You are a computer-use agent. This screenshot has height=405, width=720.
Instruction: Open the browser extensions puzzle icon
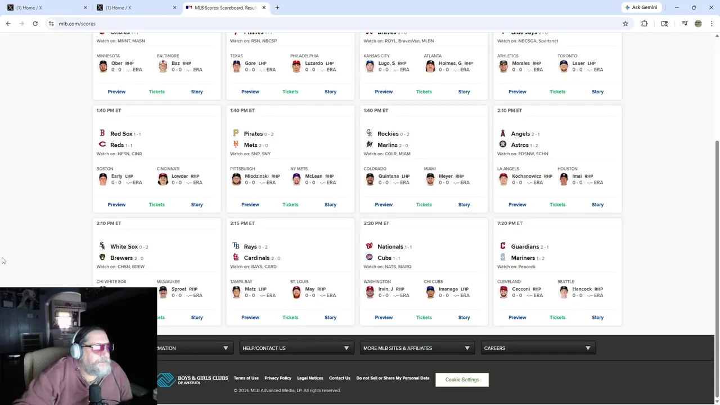click(644, 24)
